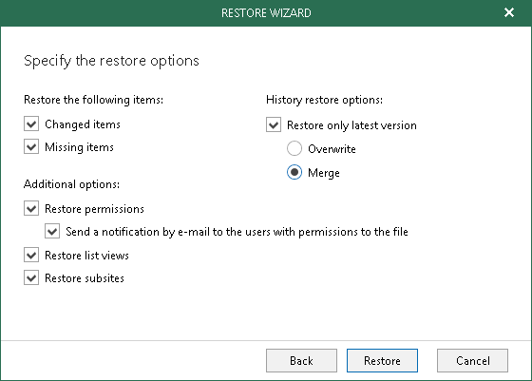
Task: Uncheck the Restore list views box
Action: [31, 255]
